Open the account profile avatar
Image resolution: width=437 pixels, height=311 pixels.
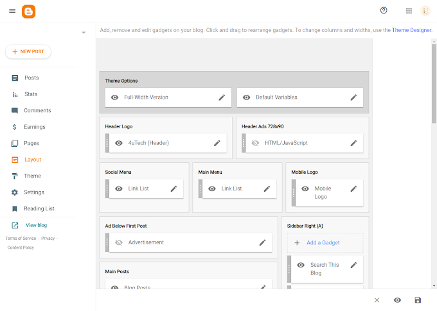click(x=425, y=11)
